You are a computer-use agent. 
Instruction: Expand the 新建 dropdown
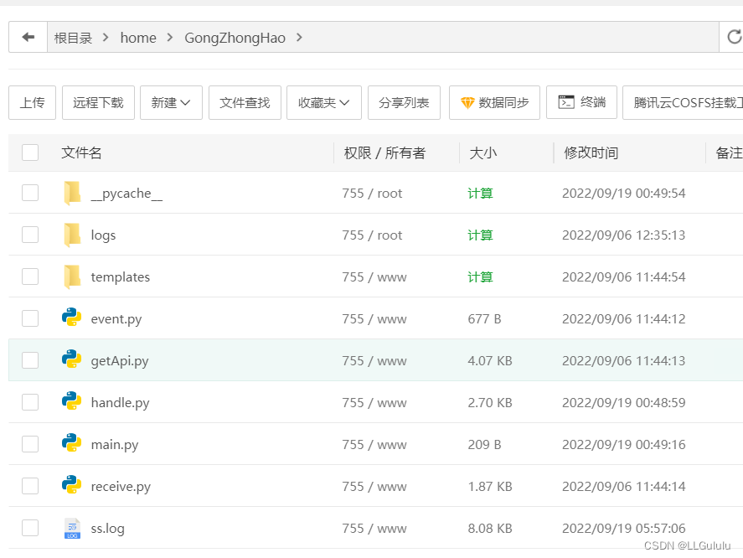pos(171,102)
